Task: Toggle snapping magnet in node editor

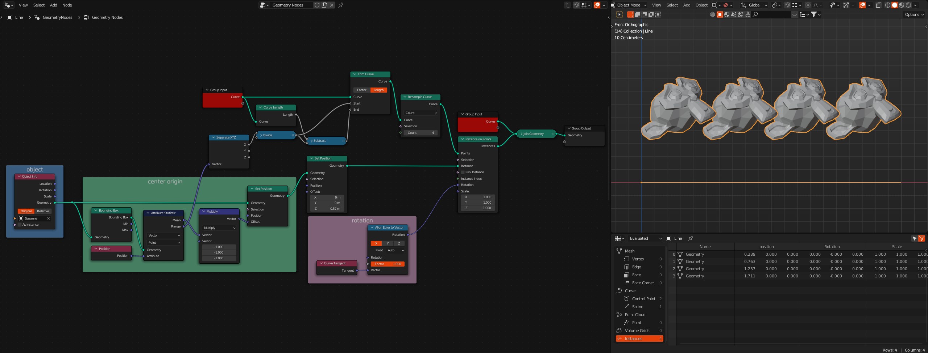Action: coord(576,5)
